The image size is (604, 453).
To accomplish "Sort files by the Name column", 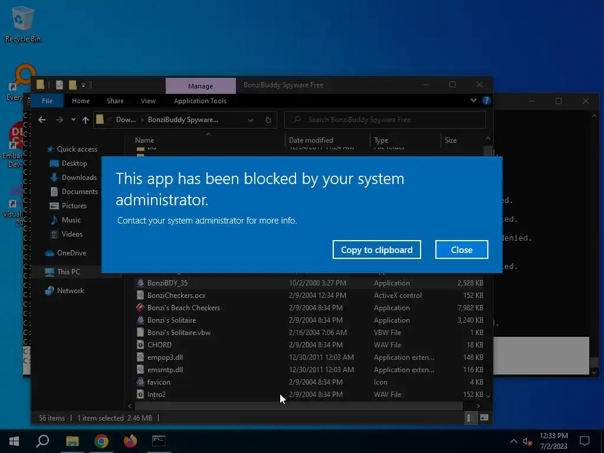I will [x=145, y=140].
